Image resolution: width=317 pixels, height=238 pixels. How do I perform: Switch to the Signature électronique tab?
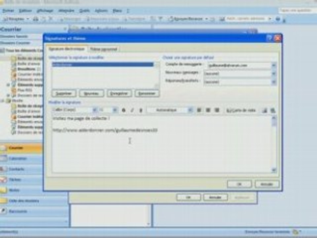point(66,49)
